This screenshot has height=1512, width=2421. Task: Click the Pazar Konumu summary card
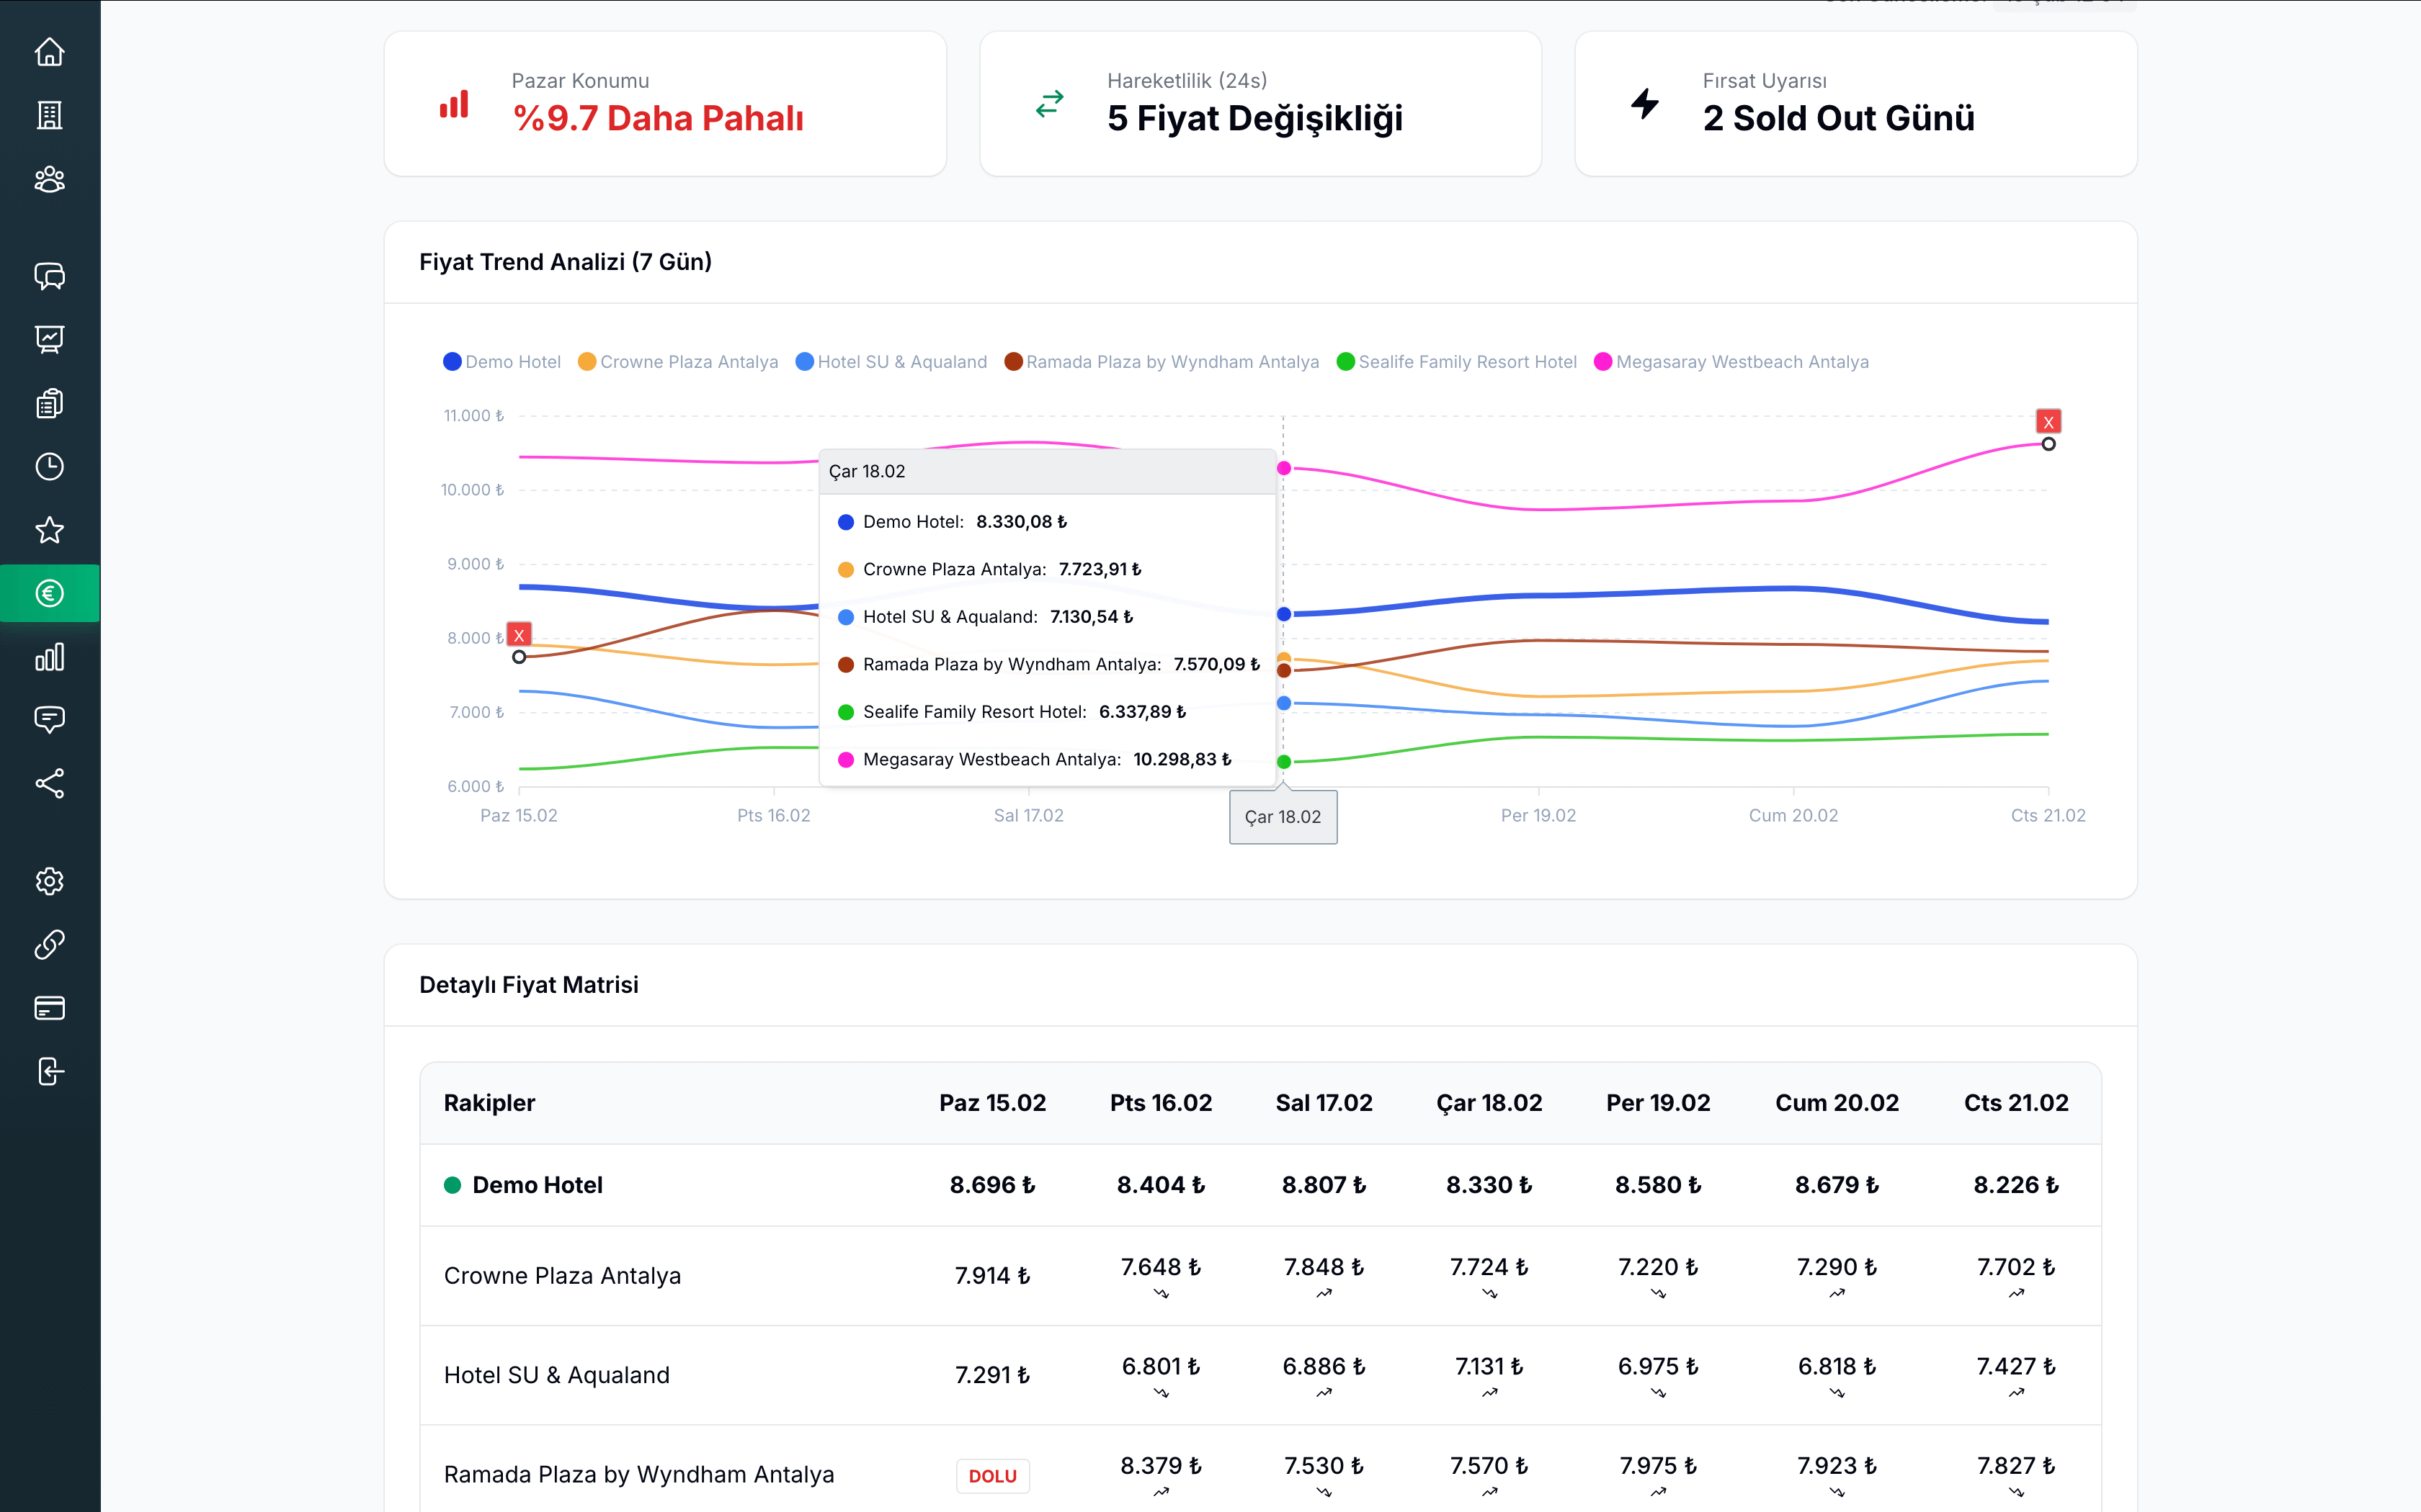(665, 104)
